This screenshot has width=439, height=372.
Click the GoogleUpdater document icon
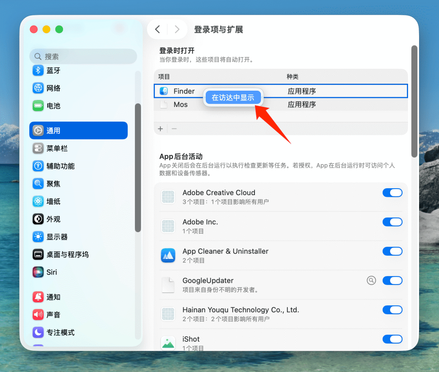pos(168,285)
